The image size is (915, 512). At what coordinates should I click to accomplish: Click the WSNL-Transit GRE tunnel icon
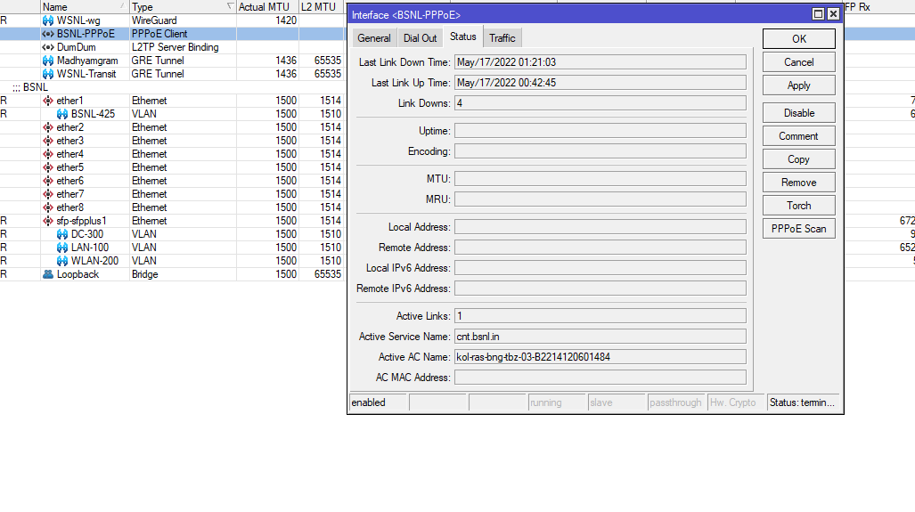tap(48, 74)
